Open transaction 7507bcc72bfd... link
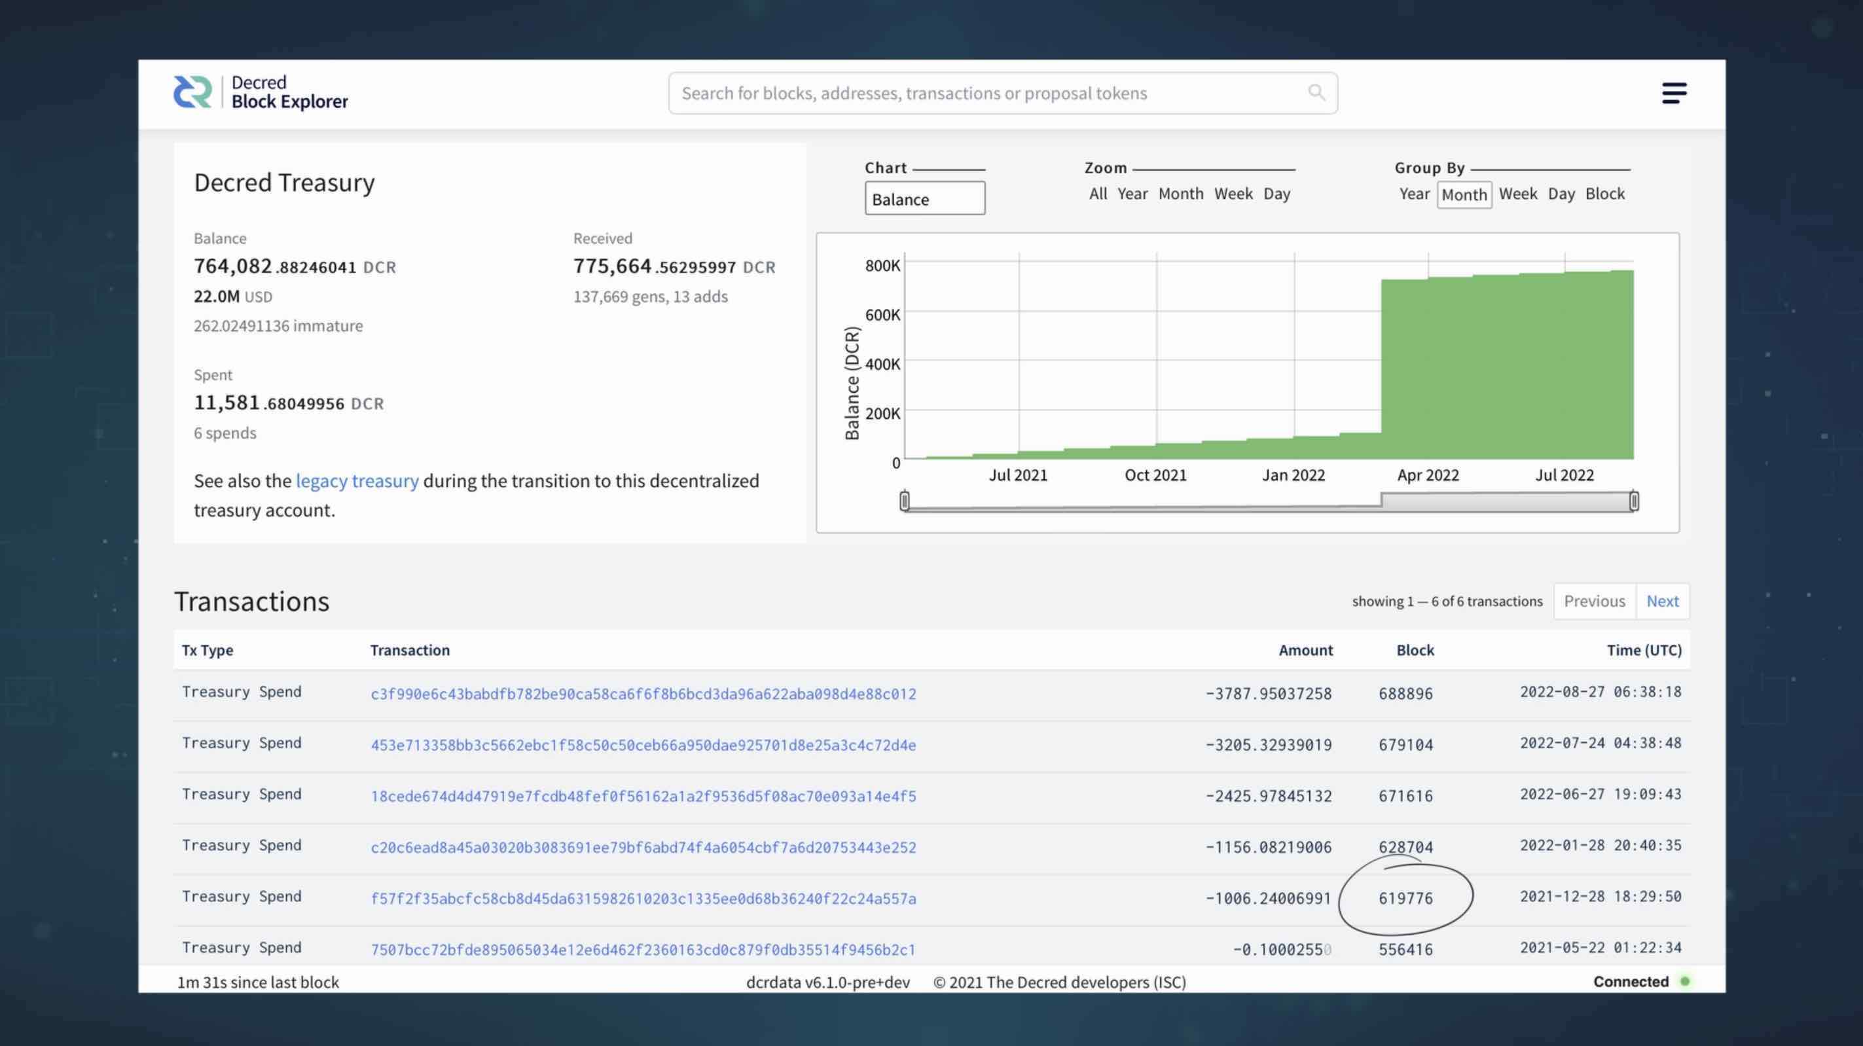Viewport: 1863px width, 1046px height. point(643,950)
